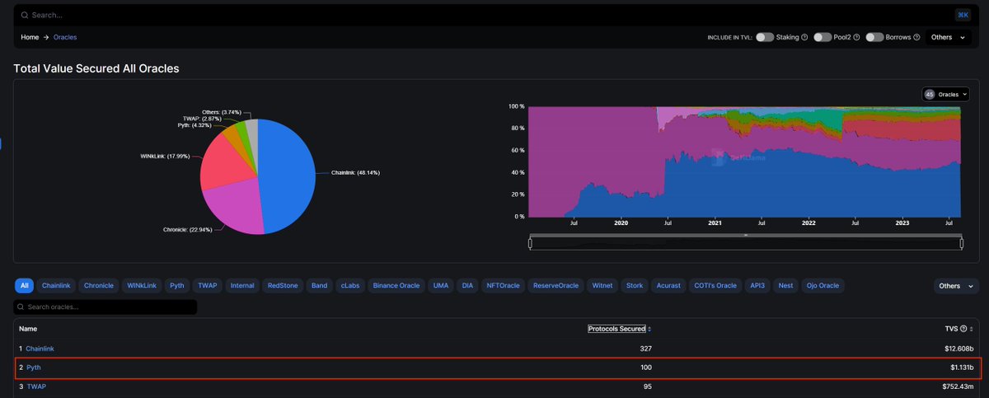Screen dimensions: 989x398
Task: Select the Internal filter tab
Action: click(x=242, y=286)
